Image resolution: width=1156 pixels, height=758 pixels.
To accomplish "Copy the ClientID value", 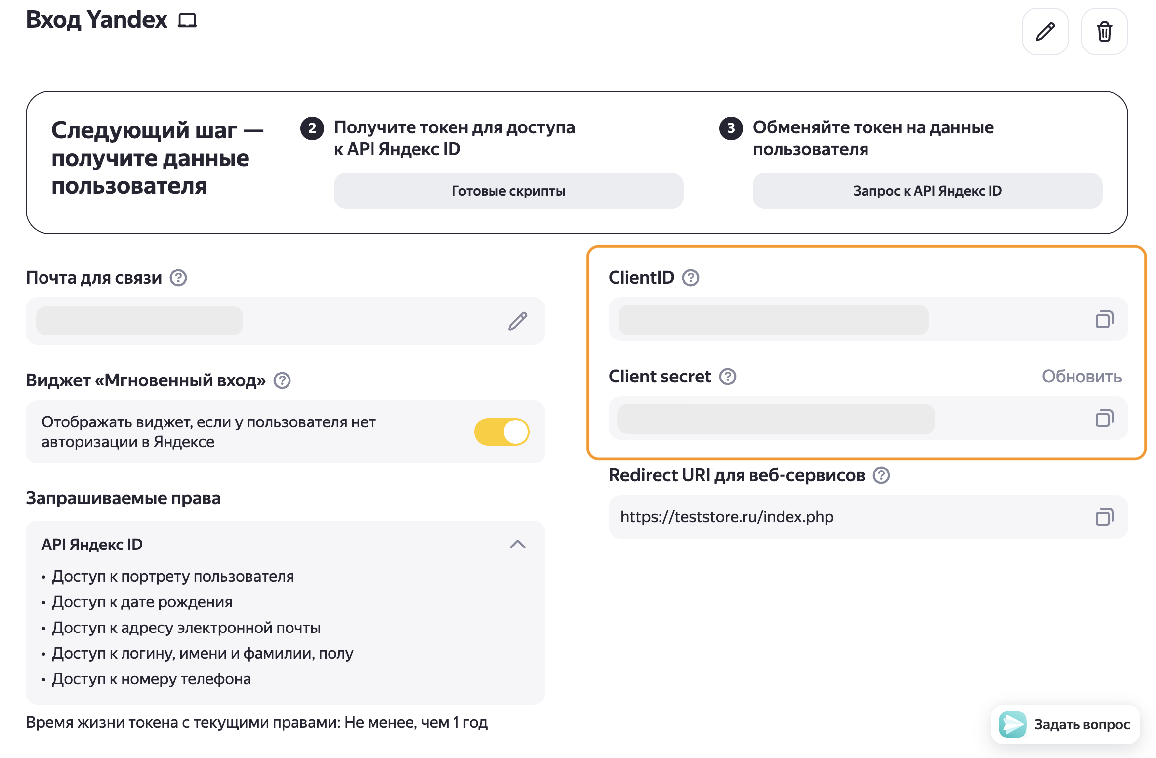I will pos(1104,320).
